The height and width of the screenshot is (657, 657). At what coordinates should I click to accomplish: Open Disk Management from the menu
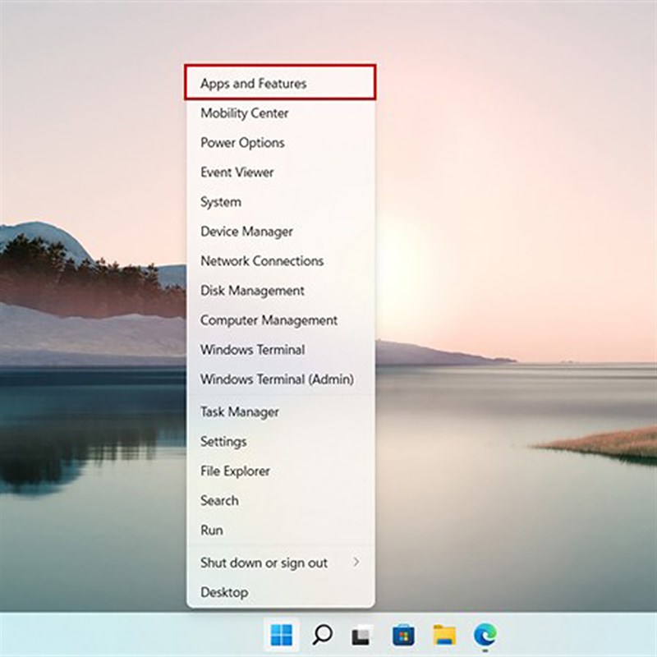252,291
